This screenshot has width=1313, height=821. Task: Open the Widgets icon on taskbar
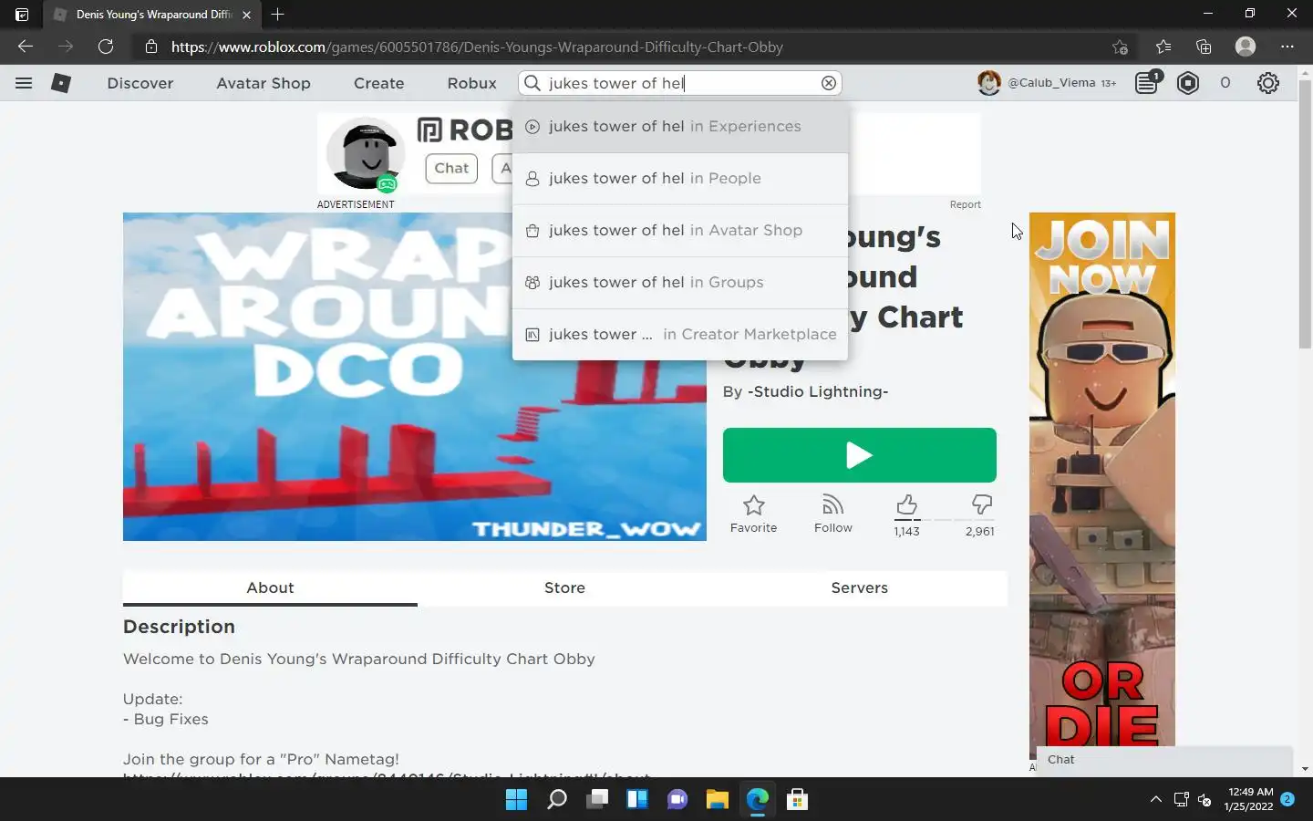tap(637, 800)
